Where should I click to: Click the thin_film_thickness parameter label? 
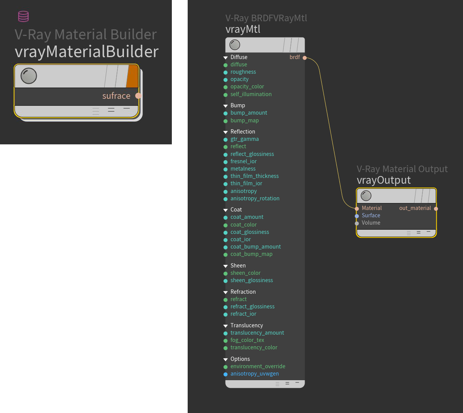pyautogui.click(x=254, y=176)
